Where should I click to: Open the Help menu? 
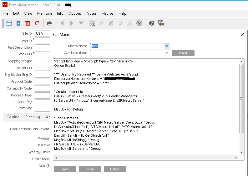tap(122, 13)
